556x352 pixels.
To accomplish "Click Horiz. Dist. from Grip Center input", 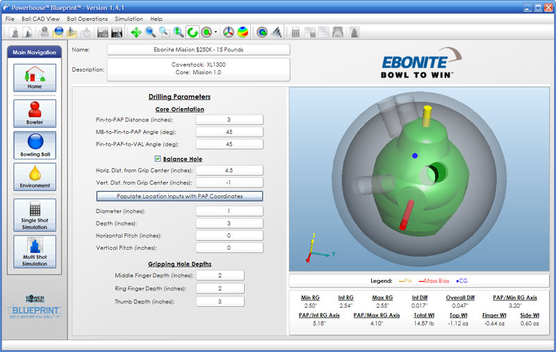I will click(229, 170).
